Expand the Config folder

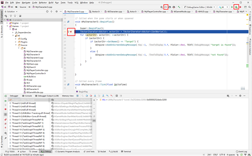click(16, 39)
